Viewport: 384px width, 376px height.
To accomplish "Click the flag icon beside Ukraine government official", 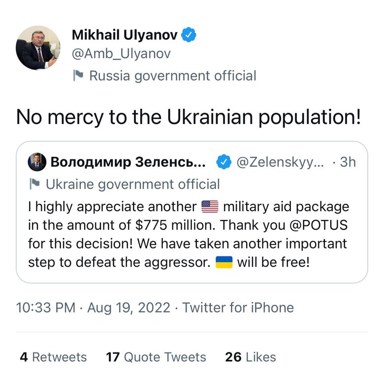I will [34, 185].
